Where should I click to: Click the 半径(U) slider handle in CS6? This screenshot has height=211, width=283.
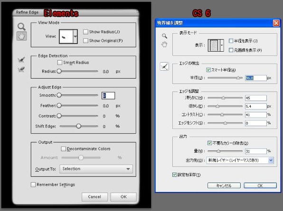pos(238,78)
